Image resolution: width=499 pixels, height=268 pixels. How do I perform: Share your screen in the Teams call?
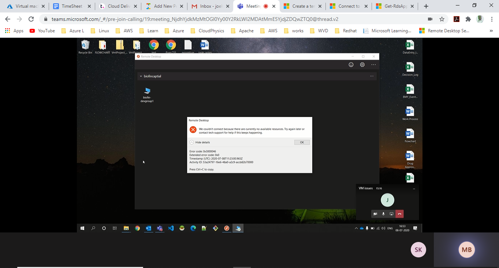(x=391, y=214)
